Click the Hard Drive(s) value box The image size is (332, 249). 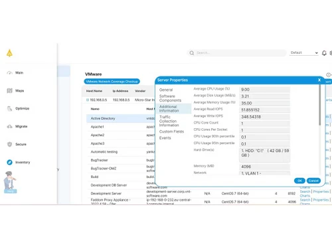264,155
